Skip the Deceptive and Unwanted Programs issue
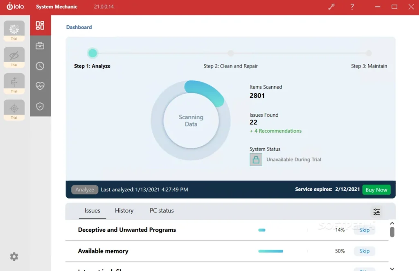The height and width of the screenshot is (271, 419). pos(364,230)
